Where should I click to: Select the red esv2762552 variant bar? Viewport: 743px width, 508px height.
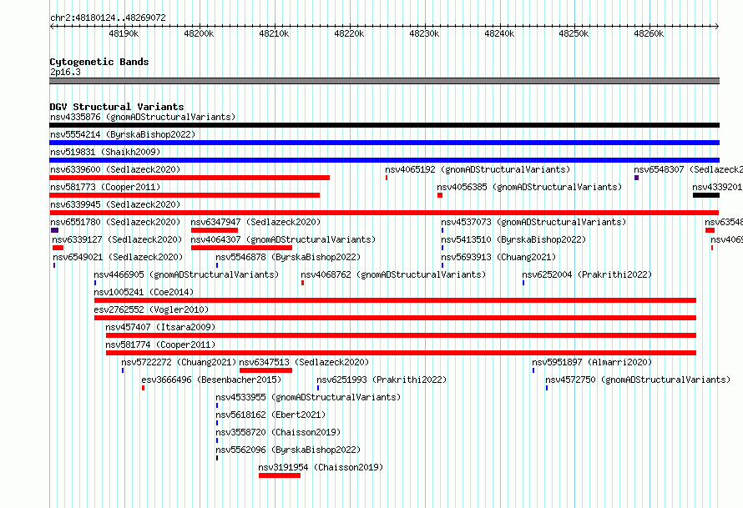[x=395, y=318]
